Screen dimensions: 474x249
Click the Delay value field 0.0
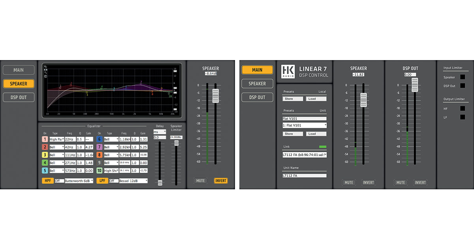(x=160, y=137)
